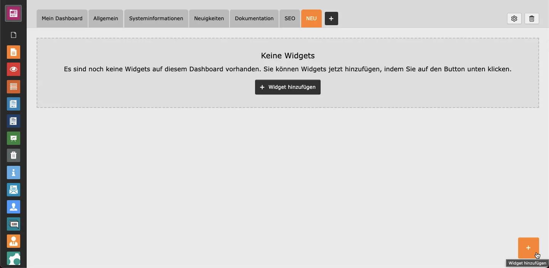Screen dimensions: 549x268
Task: Select the orange document icon in sidebar
Action: (x=13, y=52)
